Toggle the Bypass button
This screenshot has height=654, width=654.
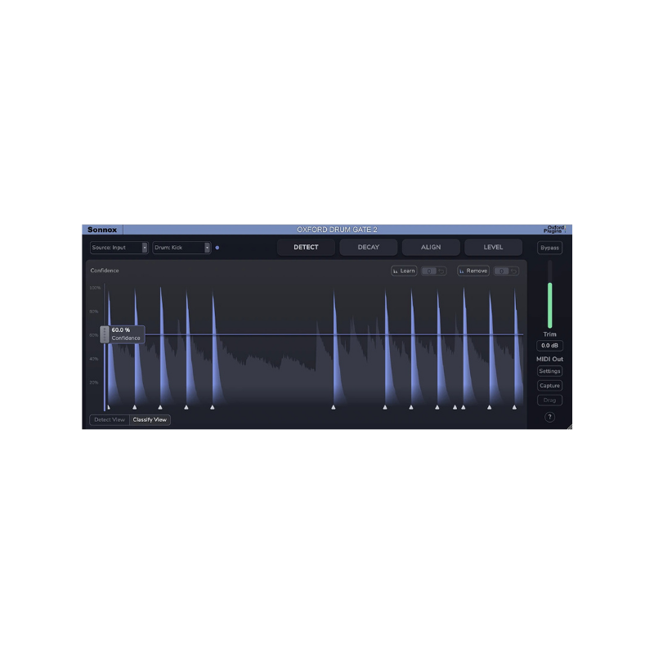(x=549, y=248)
